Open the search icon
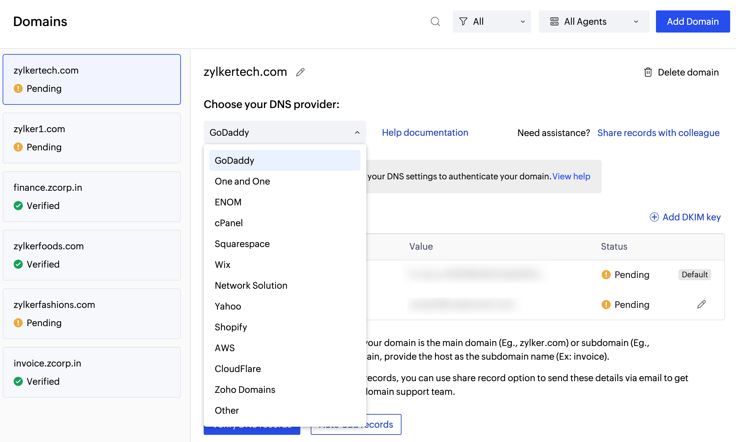The image size is (736, 442). coord(435,21)
